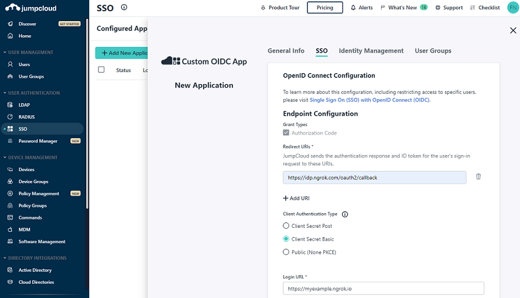Click the Status column header
Viewport: 520px width, 298px height.
[x=124, y=70]
